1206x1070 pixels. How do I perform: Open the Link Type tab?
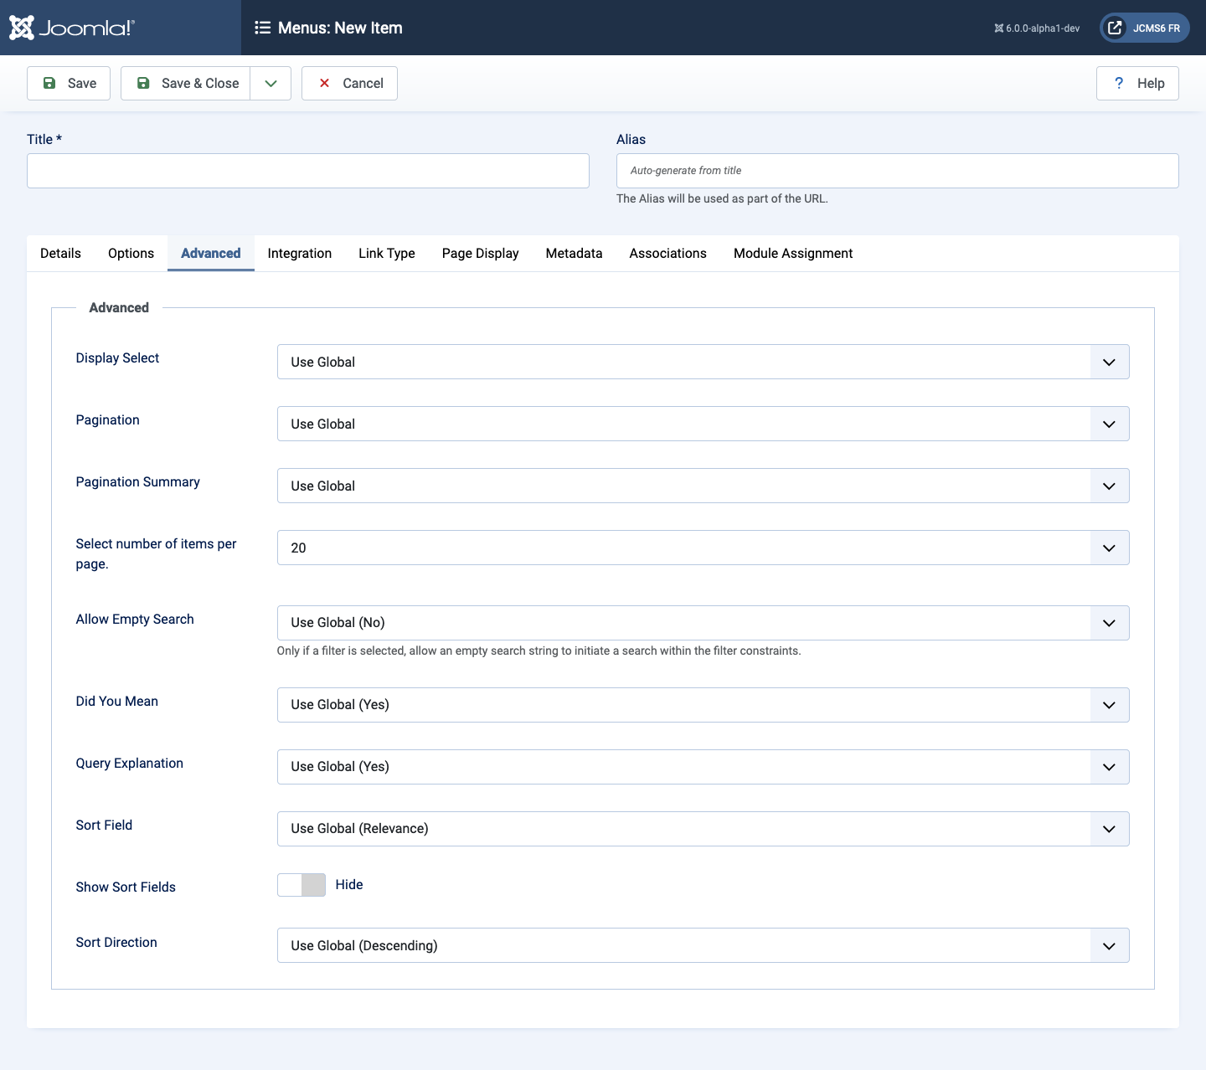tap(387, 253)
